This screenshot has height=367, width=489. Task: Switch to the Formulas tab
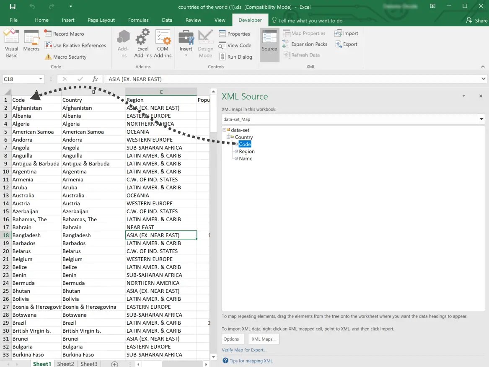138,20
